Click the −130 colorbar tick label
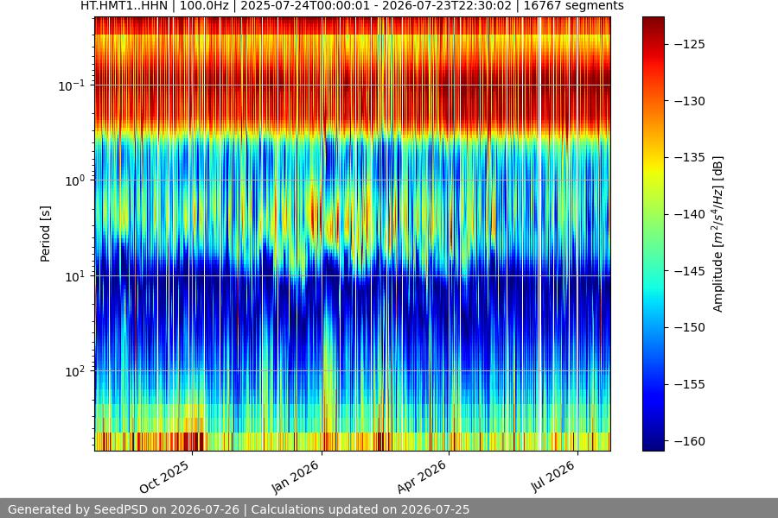The width and height of the screenshot is (778, 518). pyautogui.click(x=690, y=101)
